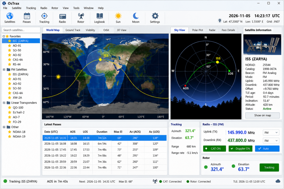Click the cloud icon in status bar
Viewport: 284px width, 189px height.
(x=278, y=181)
